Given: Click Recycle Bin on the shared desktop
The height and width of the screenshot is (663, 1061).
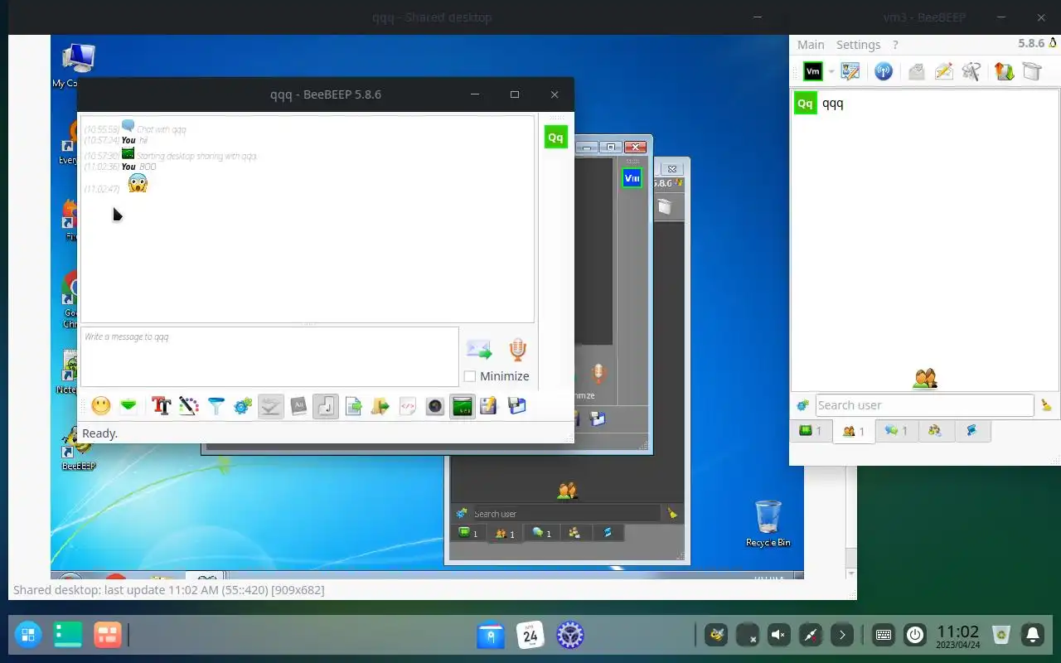Looking at the screenshot, I should [768, 523].
